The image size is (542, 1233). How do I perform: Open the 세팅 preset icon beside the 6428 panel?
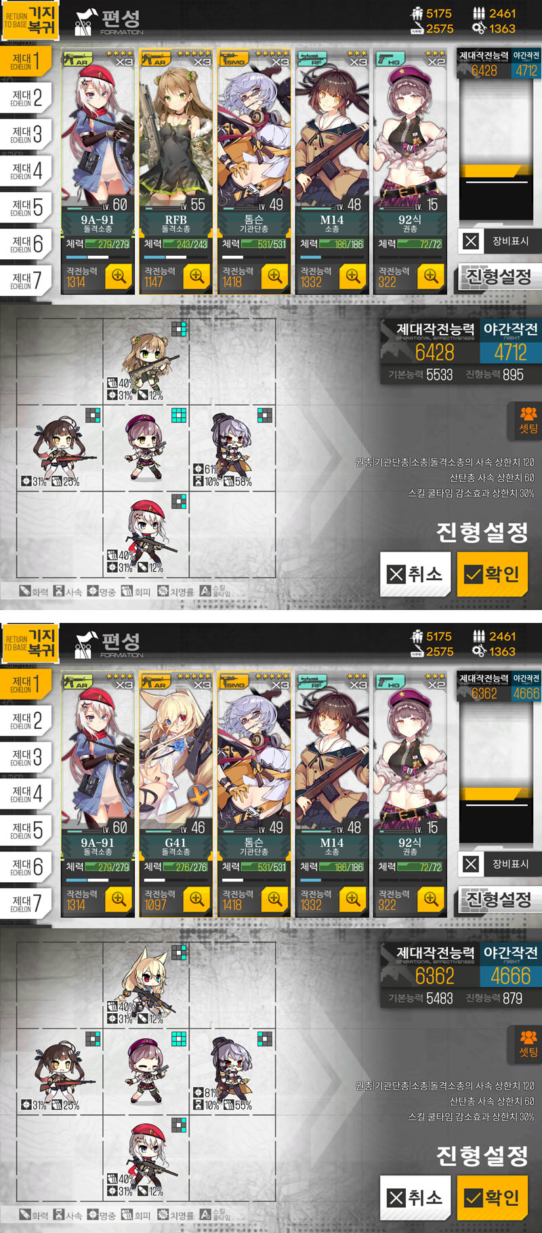[x=528, y=420]
